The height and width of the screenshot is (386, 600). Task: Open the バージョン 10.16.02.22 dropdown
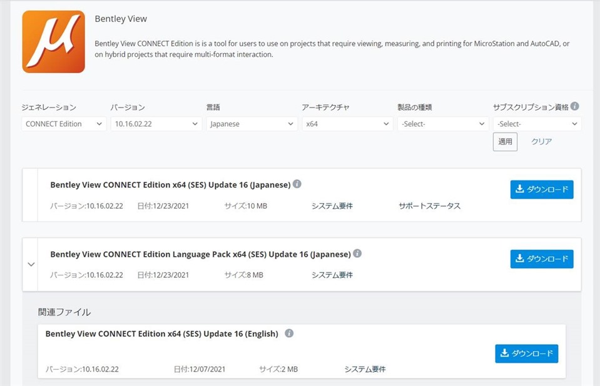point(155,124)
